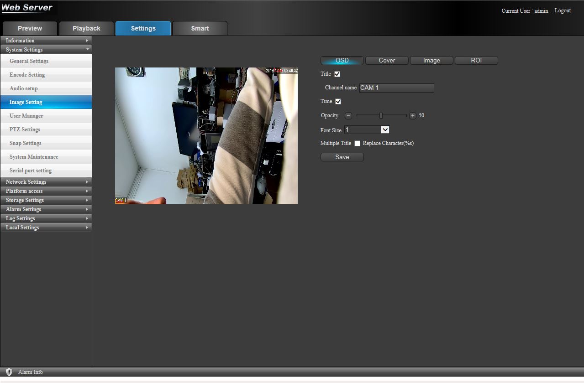
Task: Collapse the System Settings section
Action: pos(46,50)
